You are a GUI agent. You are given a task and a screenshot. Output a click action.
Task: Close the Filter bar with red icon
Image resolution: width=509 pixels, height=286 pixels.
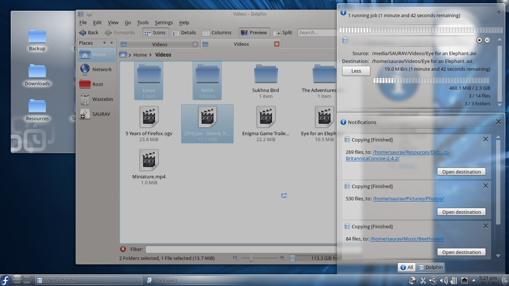pos(123,249)
